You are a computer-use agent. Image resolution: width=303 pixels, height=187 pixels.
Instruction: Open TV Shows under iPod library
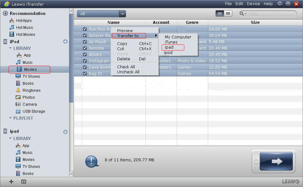pyautogui.click(x=28, y=76)
